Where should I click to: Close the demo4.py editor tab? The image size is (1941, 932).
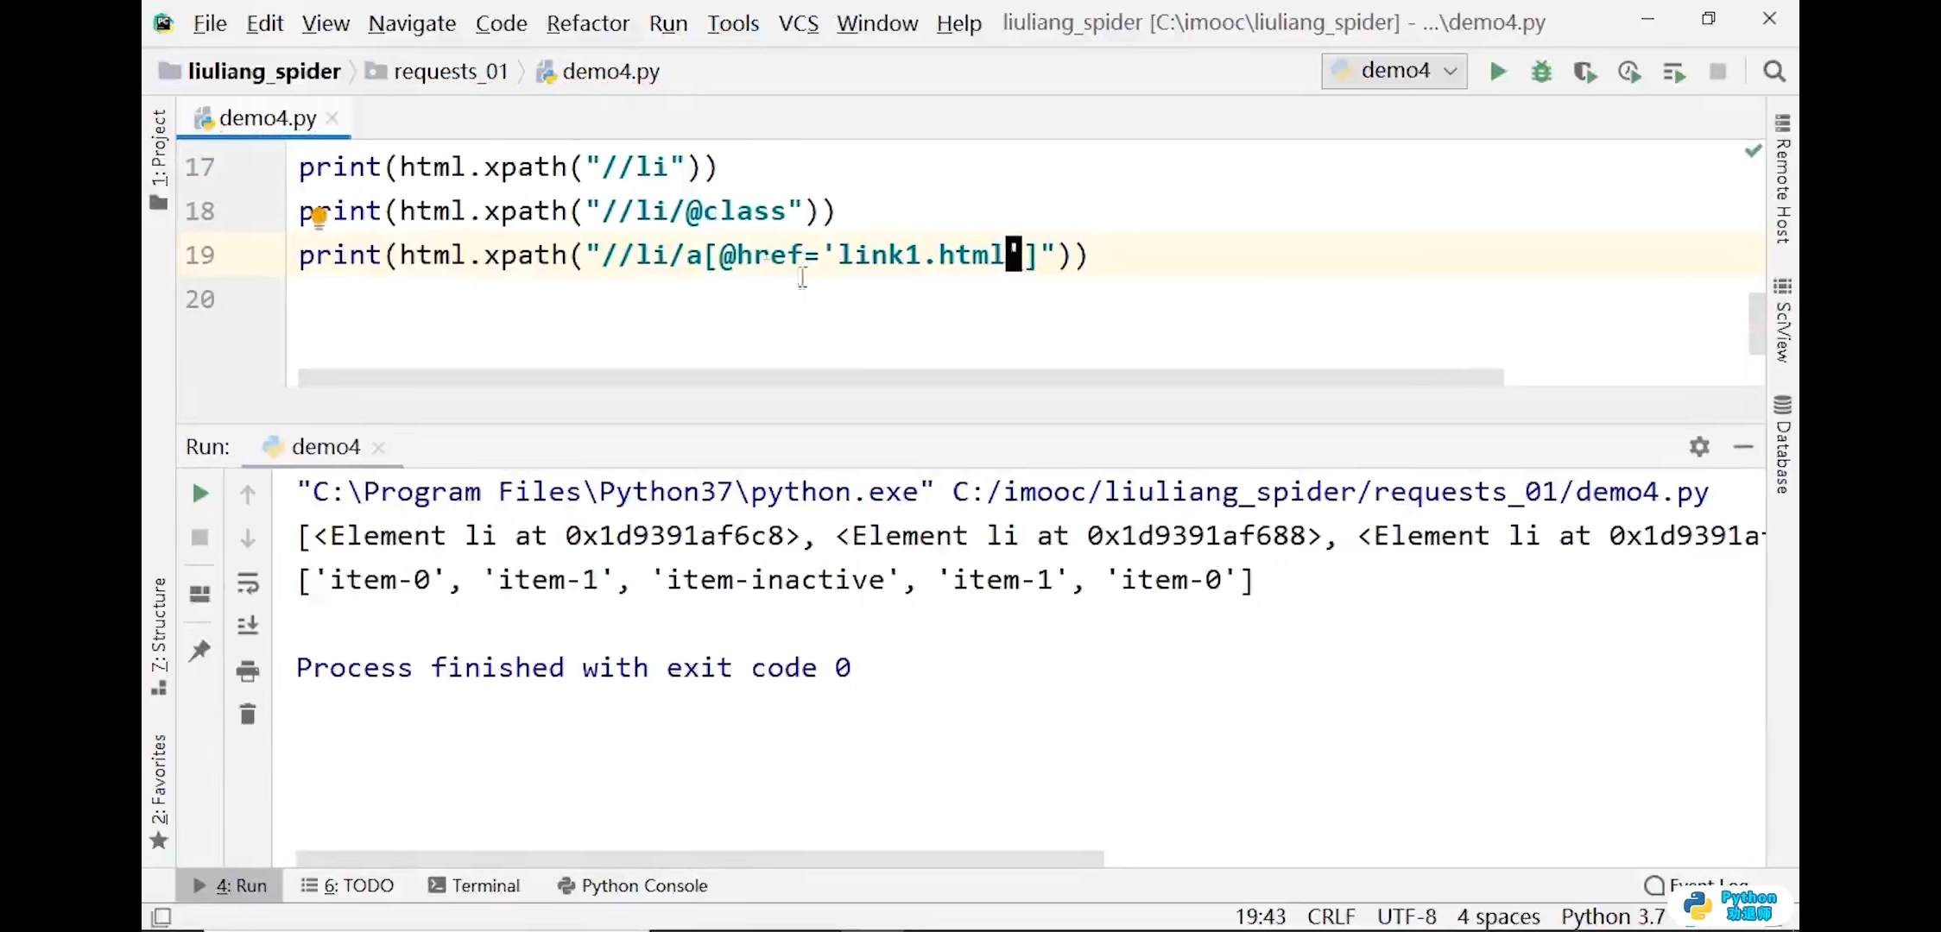332,118
